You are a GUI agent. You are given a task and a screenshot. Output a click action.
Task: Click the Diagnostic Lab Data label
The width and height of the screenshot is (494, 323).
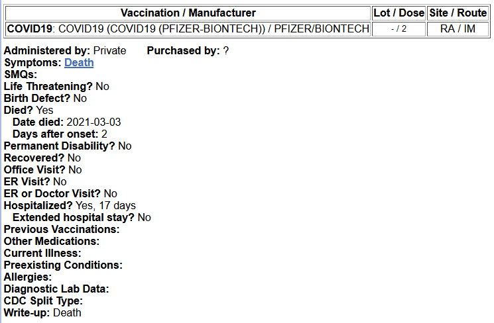point(56,289)
